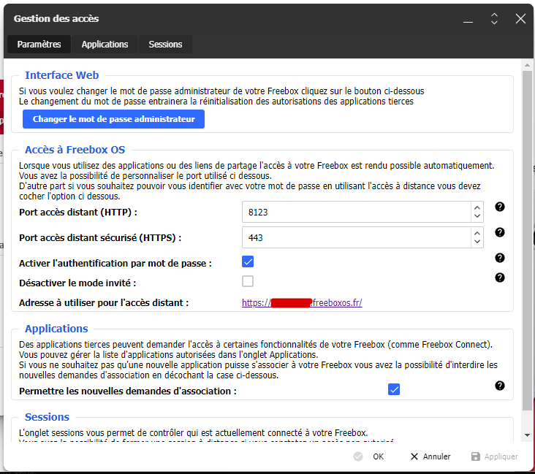
Task: Collapse the window using the up-down arrows icon
Action: point(494,18)
